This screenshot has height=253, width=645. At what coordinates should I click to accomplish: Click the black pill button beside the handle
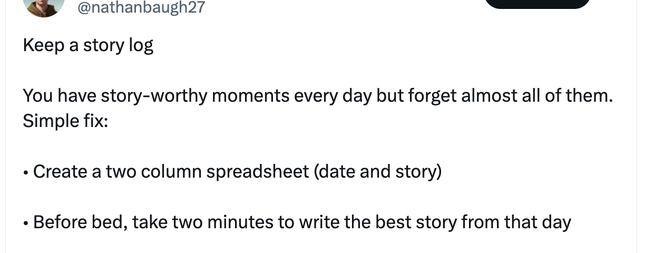537,3
